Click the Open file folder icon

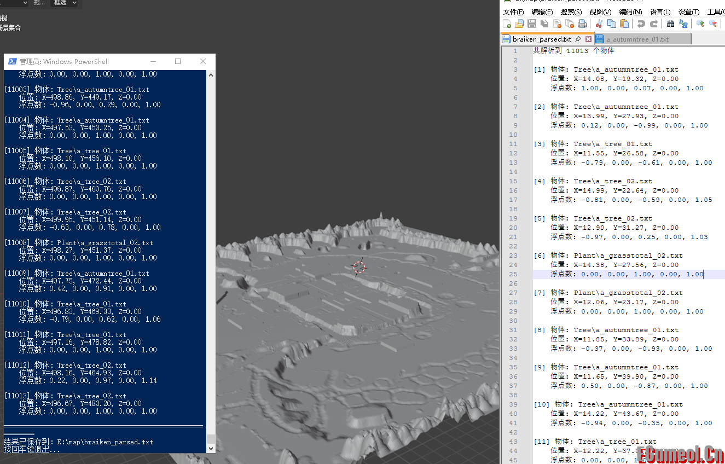click(x=519, y=24)
